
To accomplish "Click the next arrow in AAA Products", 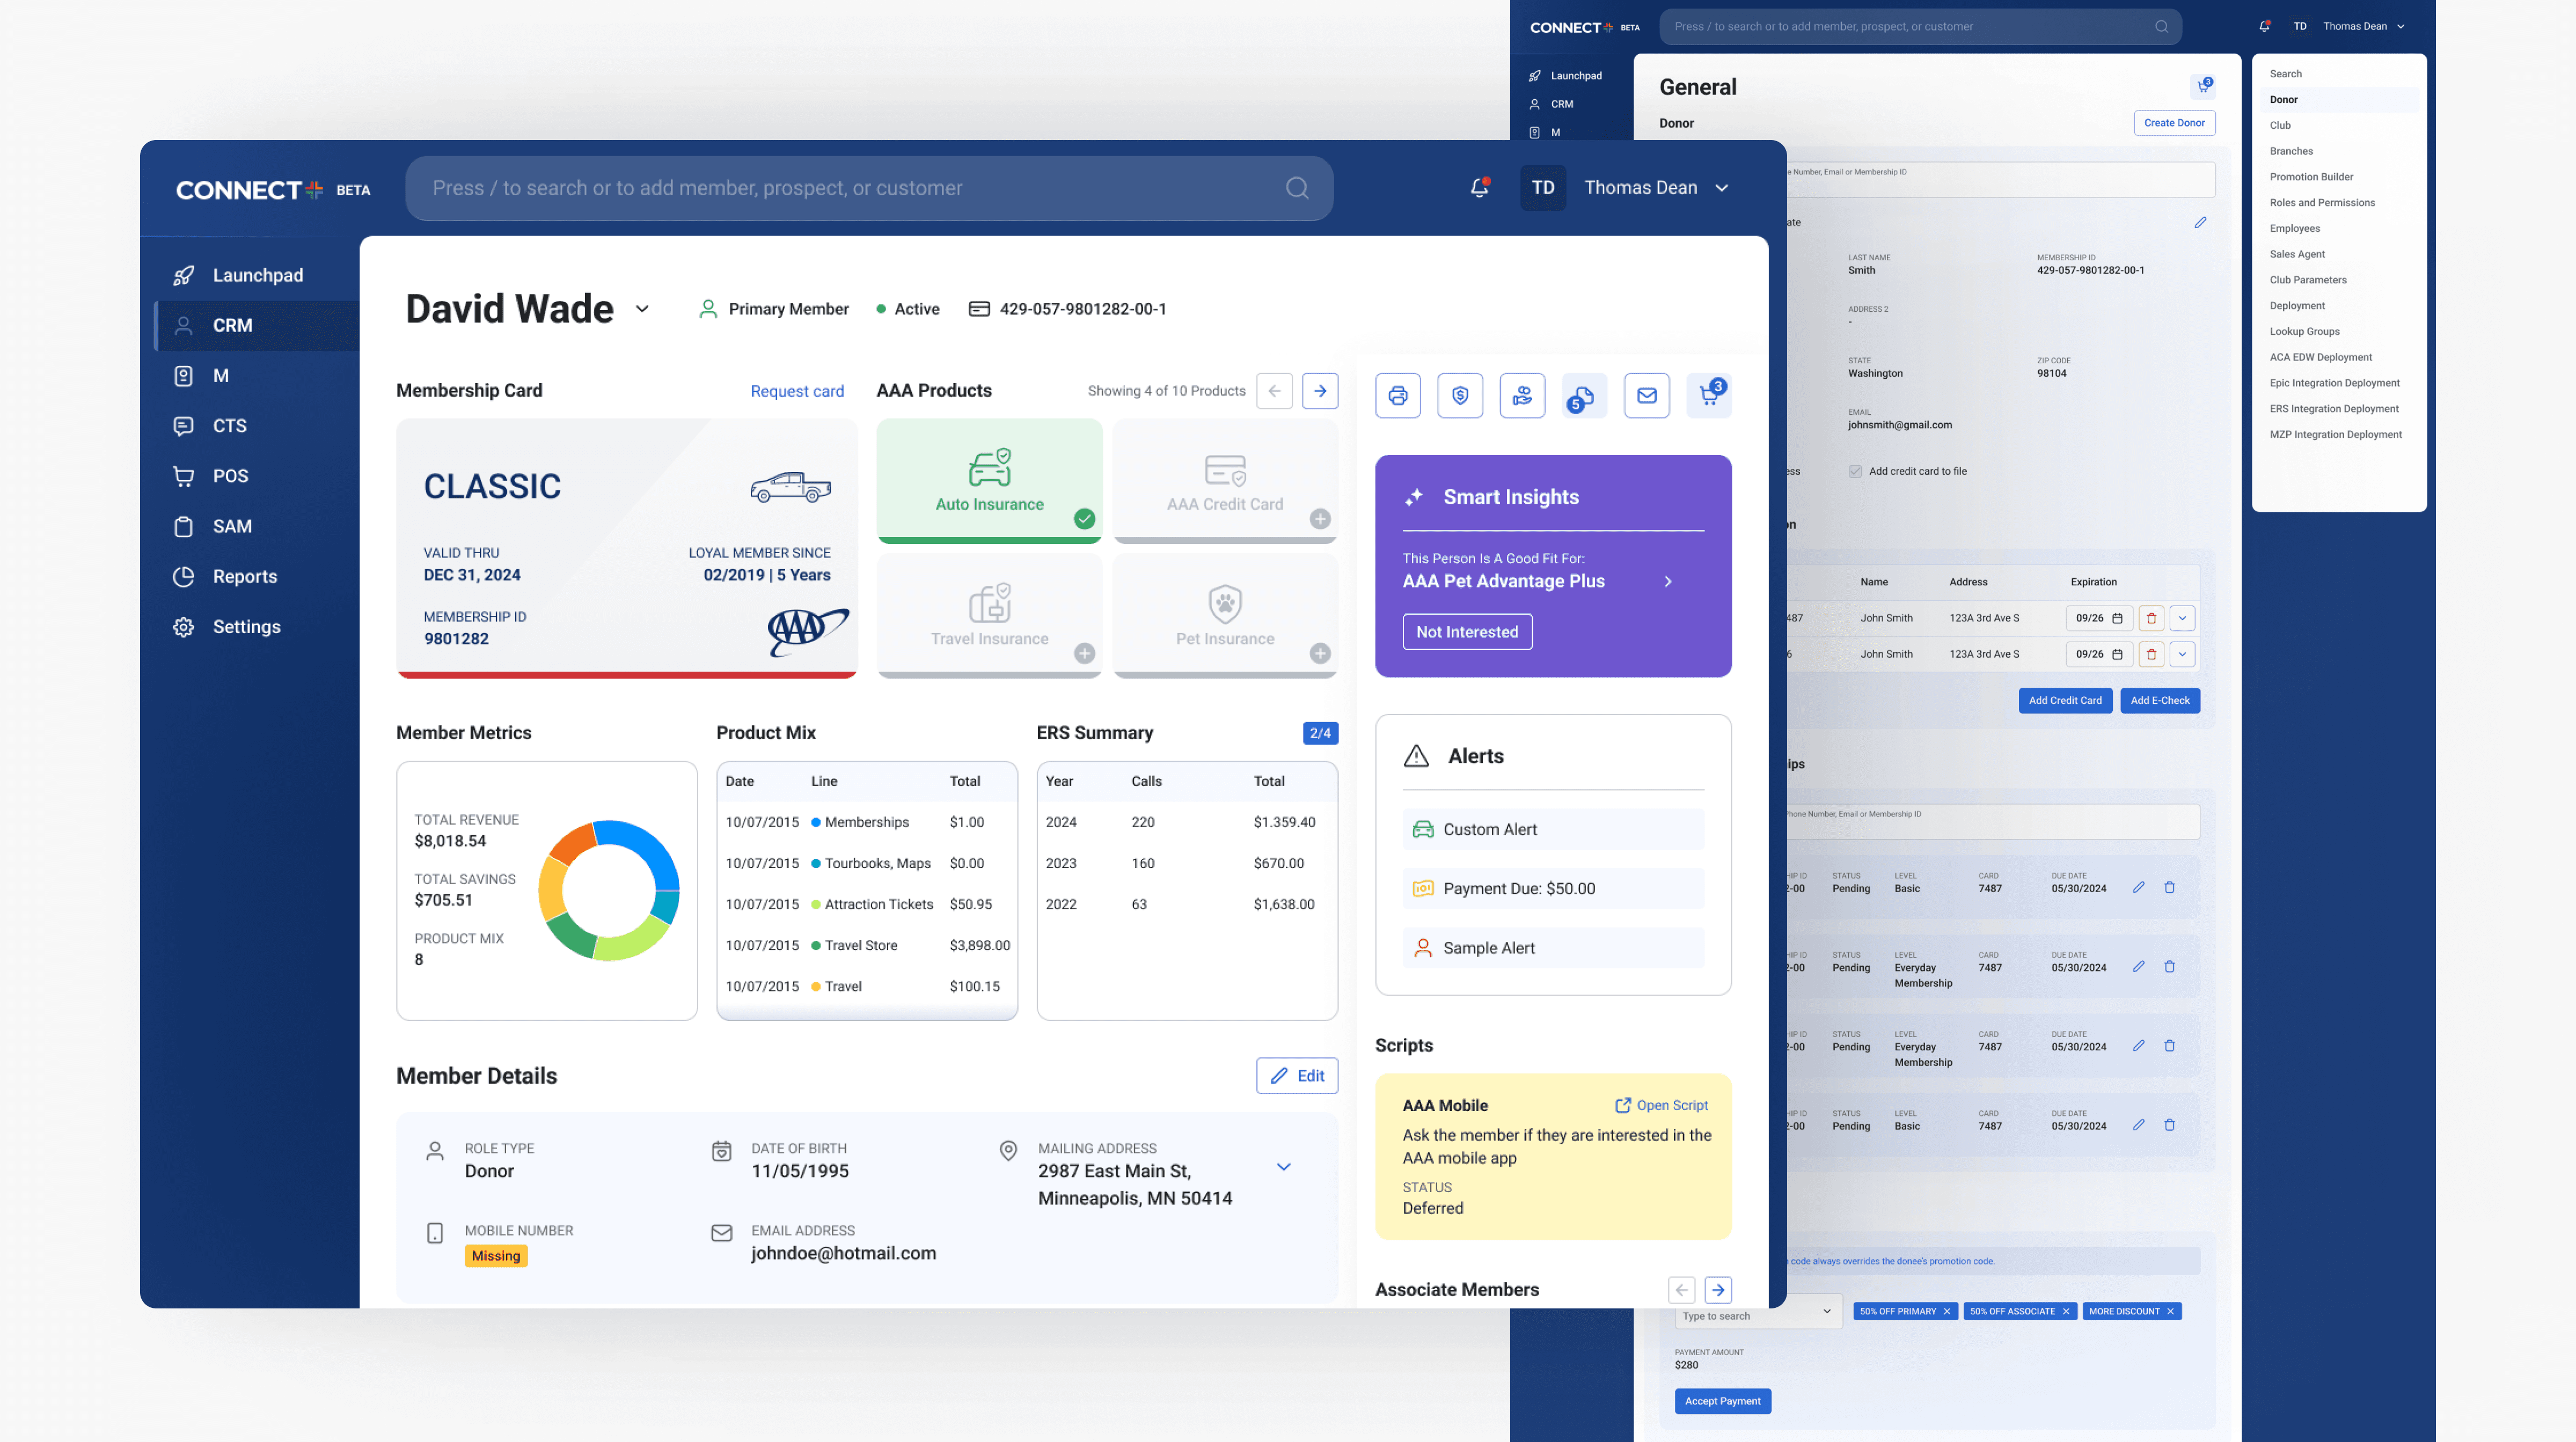I will [1320, 391].
